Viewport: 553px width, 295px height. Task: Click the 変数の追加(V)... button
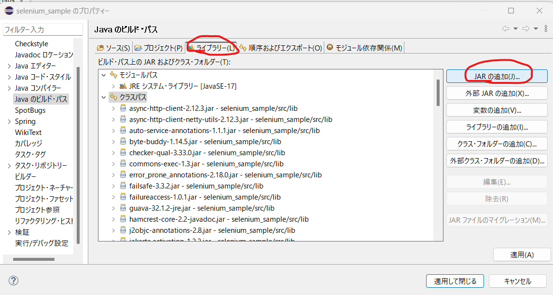pyautogui.click(x=497, y=110)
